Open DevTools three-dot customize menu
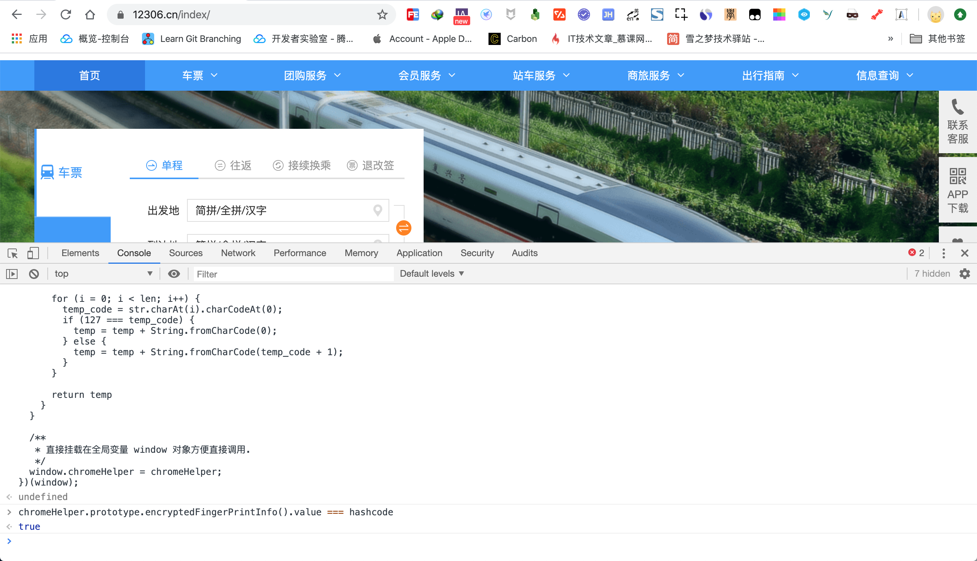The width and height of the screenshot is (977, 561). [943, 253]
